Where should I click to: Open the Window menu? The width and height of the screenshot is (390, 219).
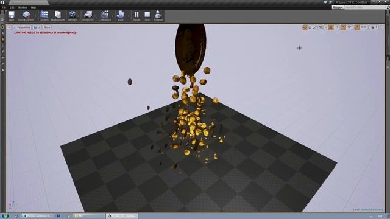click(23, 7)
